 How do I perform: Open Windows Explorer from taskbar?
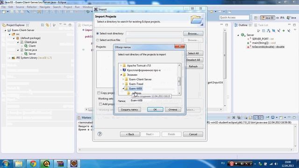[x=19, y=164]
